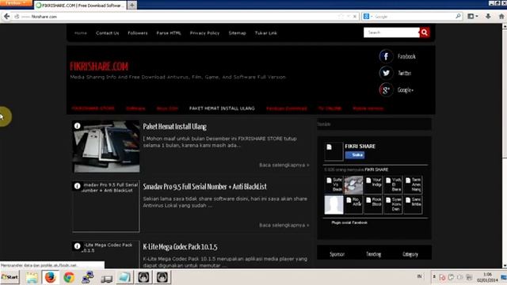Open the Followers menu item

[138, 33]
